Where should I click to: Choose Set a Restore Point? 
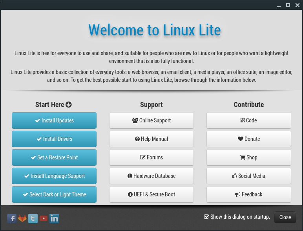pos(54,157)
